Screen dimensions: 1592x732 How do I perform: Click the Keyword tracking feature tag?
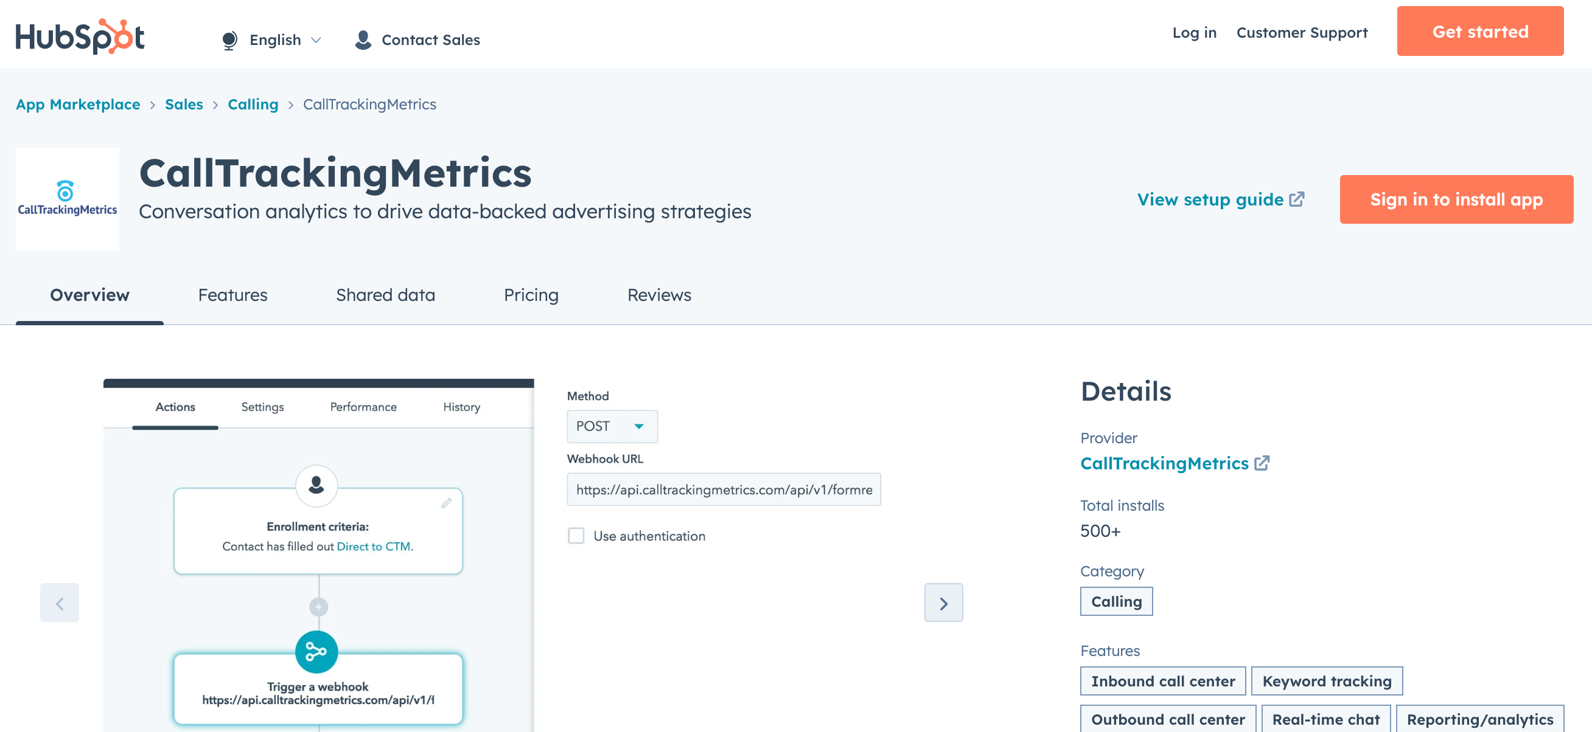[x=1328, y=682]
